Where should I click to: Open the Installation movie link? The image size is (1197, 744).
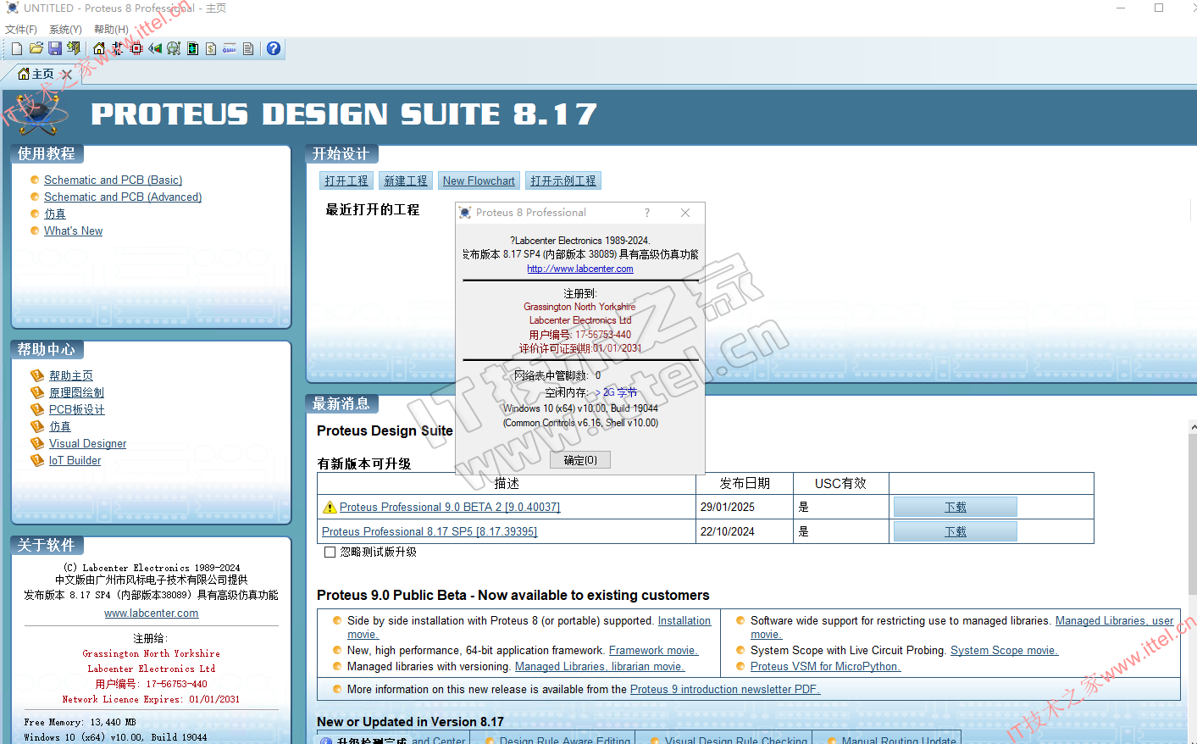[x=684, y=621]
